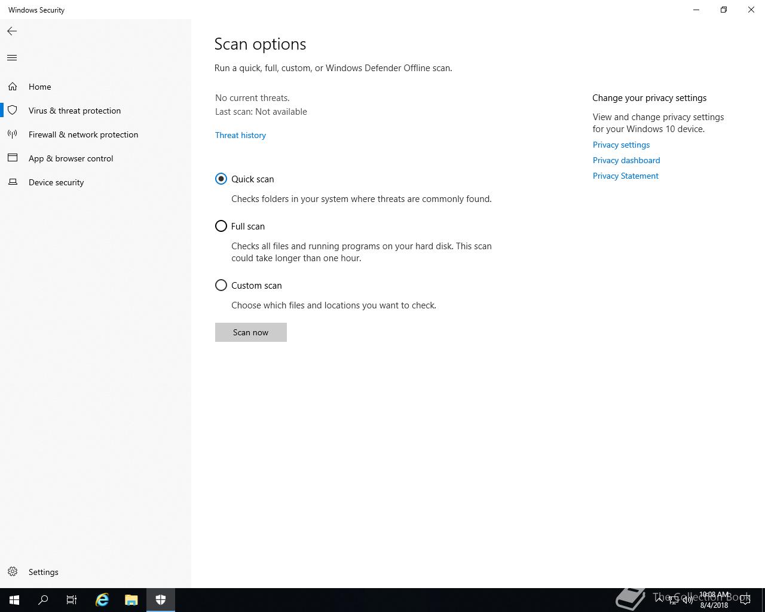Go back using the back arrow

(x=12, y=31)
